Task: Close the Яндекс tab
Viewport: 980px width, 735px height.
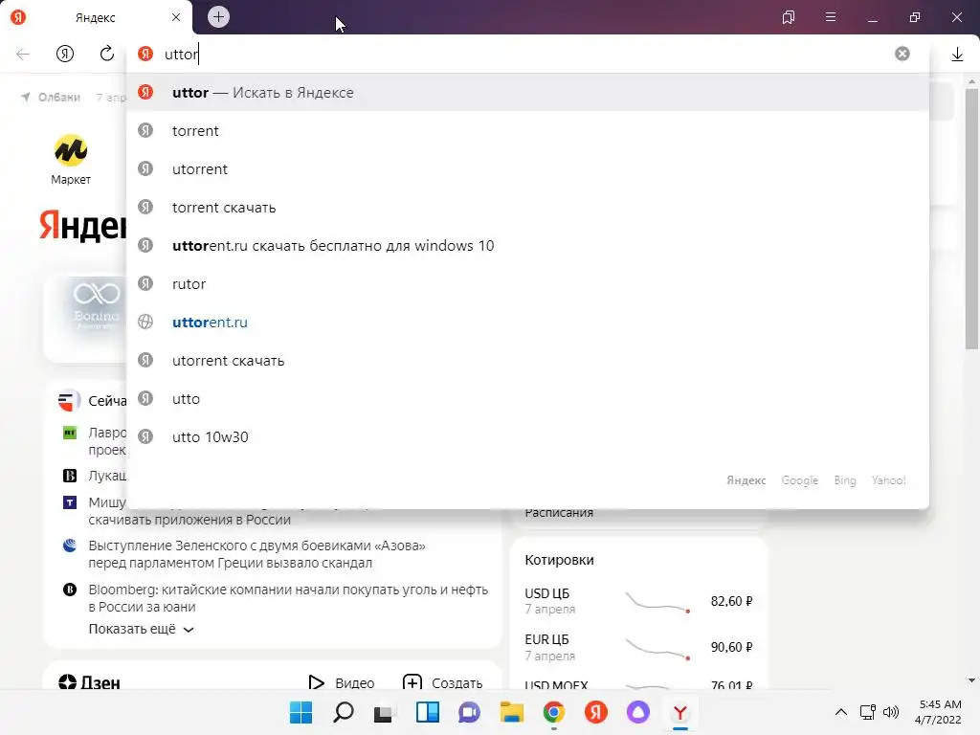Action: pos(176,17)
